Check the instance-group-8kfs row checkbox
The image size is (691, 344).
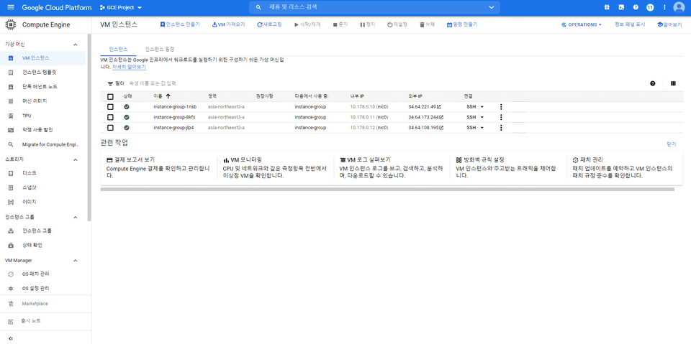pos(111,118)
